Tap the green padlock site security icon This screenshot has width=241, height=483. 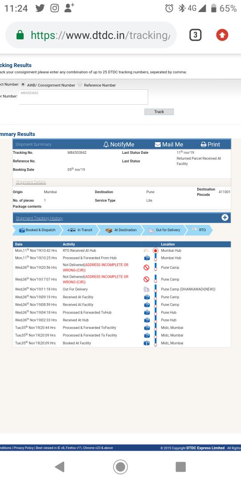[20, 35]
